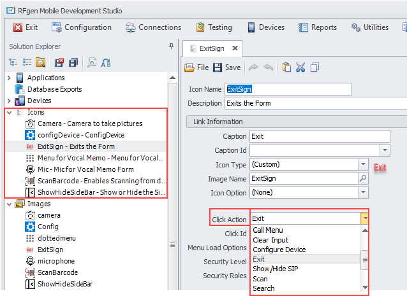This screenshot has width=407, height=296.
Task: Open the Icon Option dropdown
Action: click(362, 192)
